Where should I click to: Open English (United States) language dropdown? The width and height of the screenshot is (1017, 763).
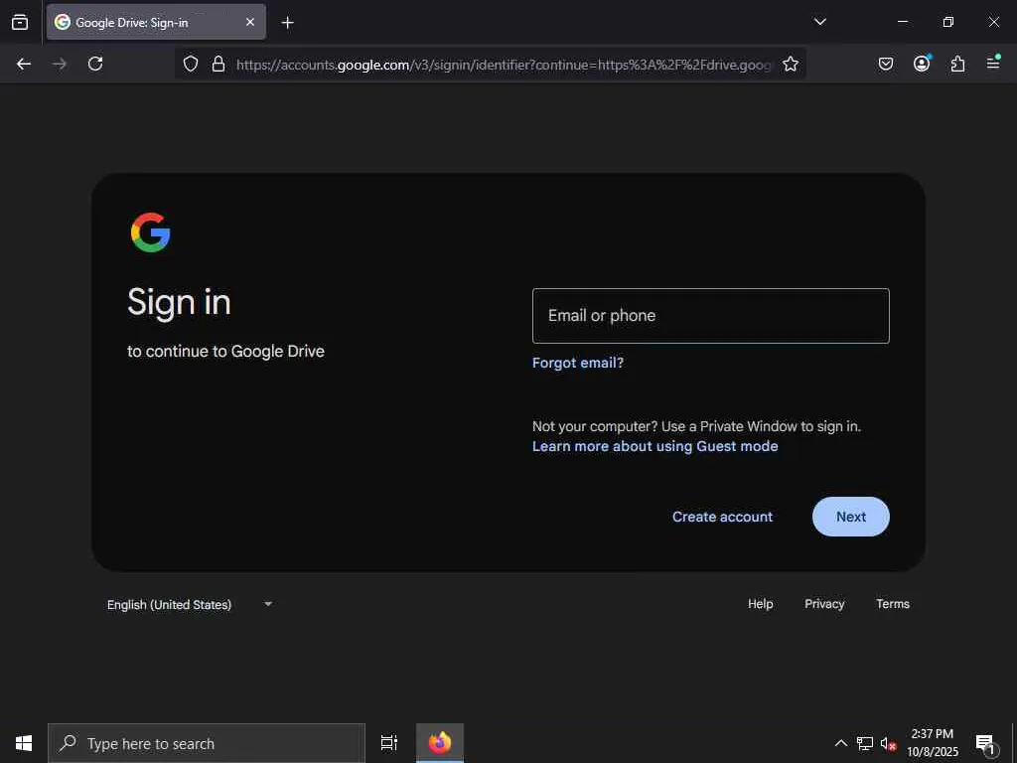pyautogui.click(x=189, y=604)
